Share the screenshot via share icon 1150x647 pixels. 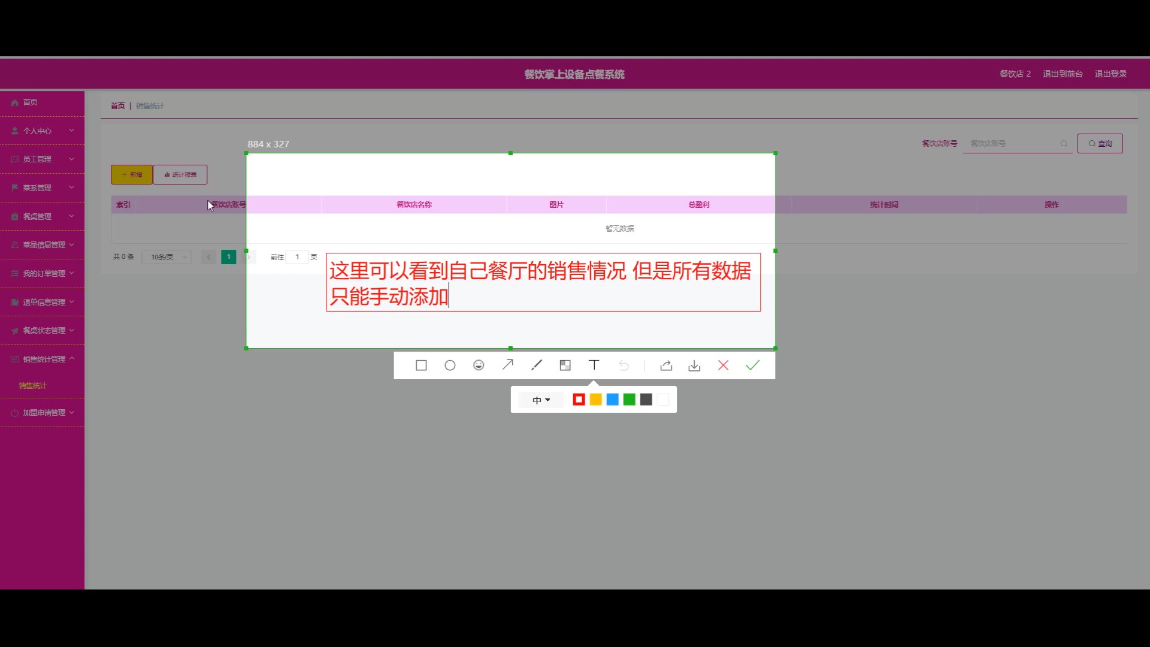(x=666, y=365)
